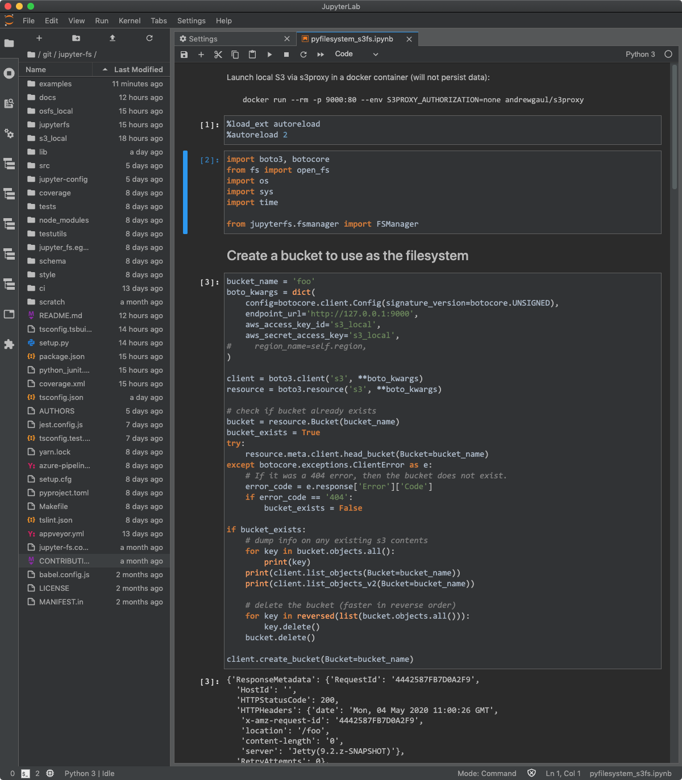The height and width of the screenshot is (780, 682).
Task: Create a new folder in file browser
Action: (76, 38)
